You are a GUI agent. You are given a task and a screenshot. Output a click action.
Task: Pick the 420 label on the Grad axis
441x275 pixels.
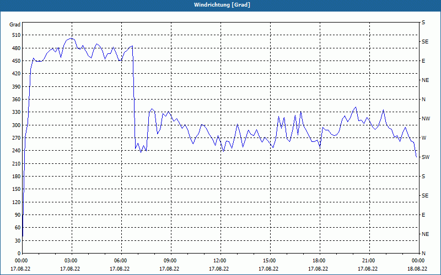point(17,74)
